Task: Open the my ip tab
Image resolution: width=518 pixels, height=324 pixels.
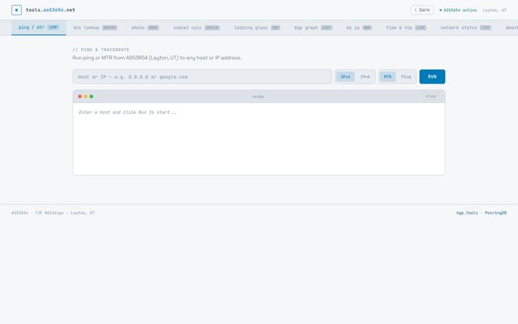Action: (359, 28)
